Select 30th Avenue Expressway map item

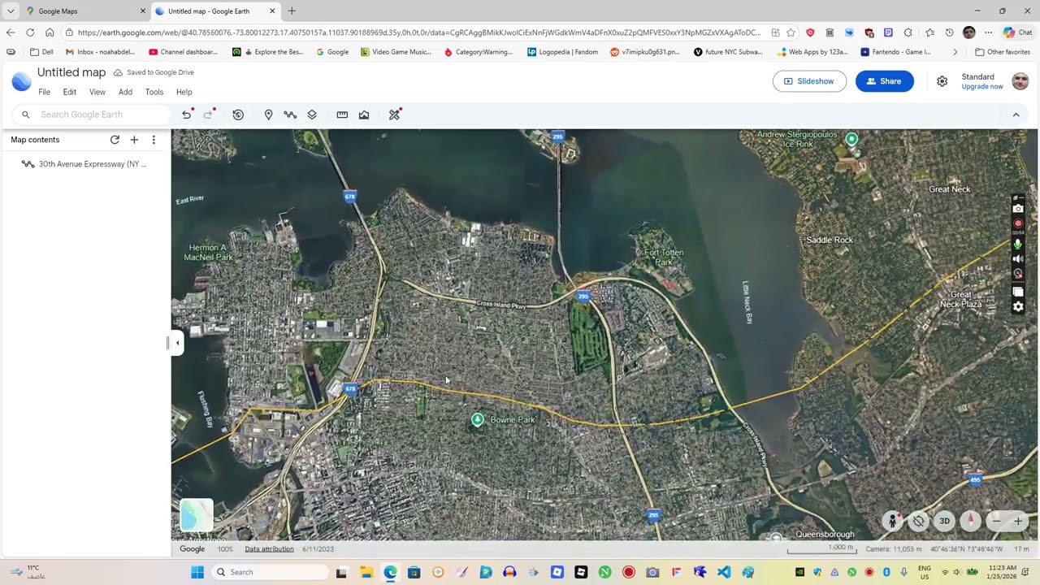coord(85,164)
